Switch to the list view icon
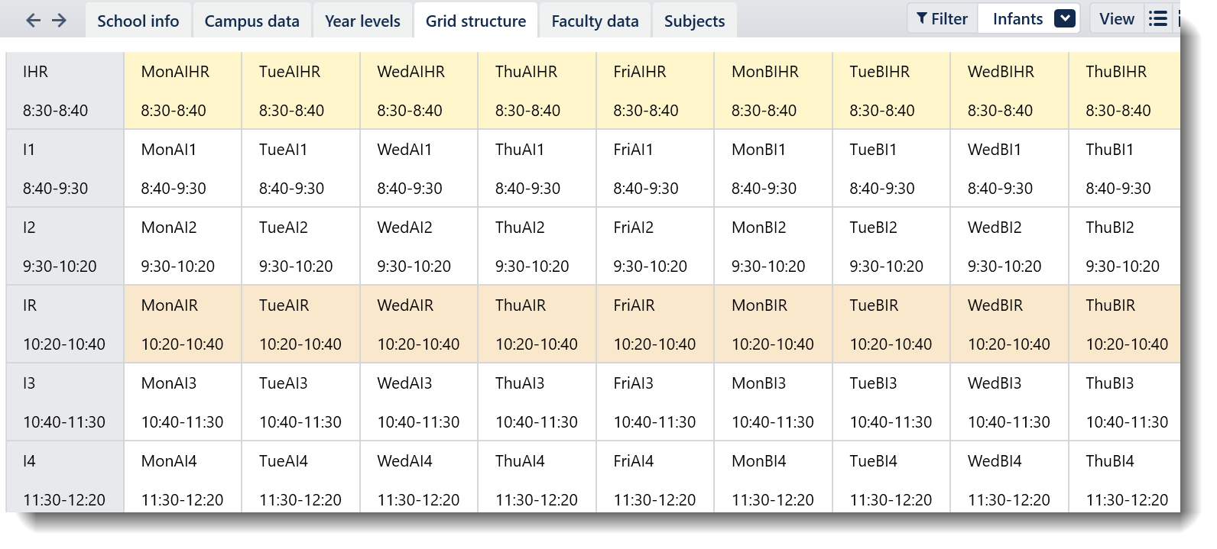This screenshot has height=549, width=1217. coord(1158,19)
